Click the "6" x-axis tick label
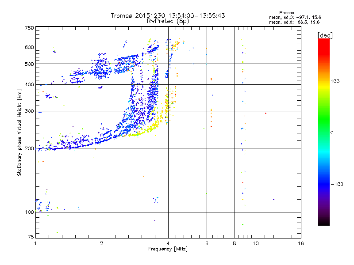The height and width of the screenshot is (265, 354). tap(207, 243)
